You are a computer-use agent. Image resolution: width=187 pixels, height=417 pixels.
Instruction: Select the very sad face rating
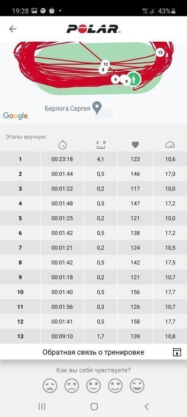pyautogui.click(x=50, y=386)
